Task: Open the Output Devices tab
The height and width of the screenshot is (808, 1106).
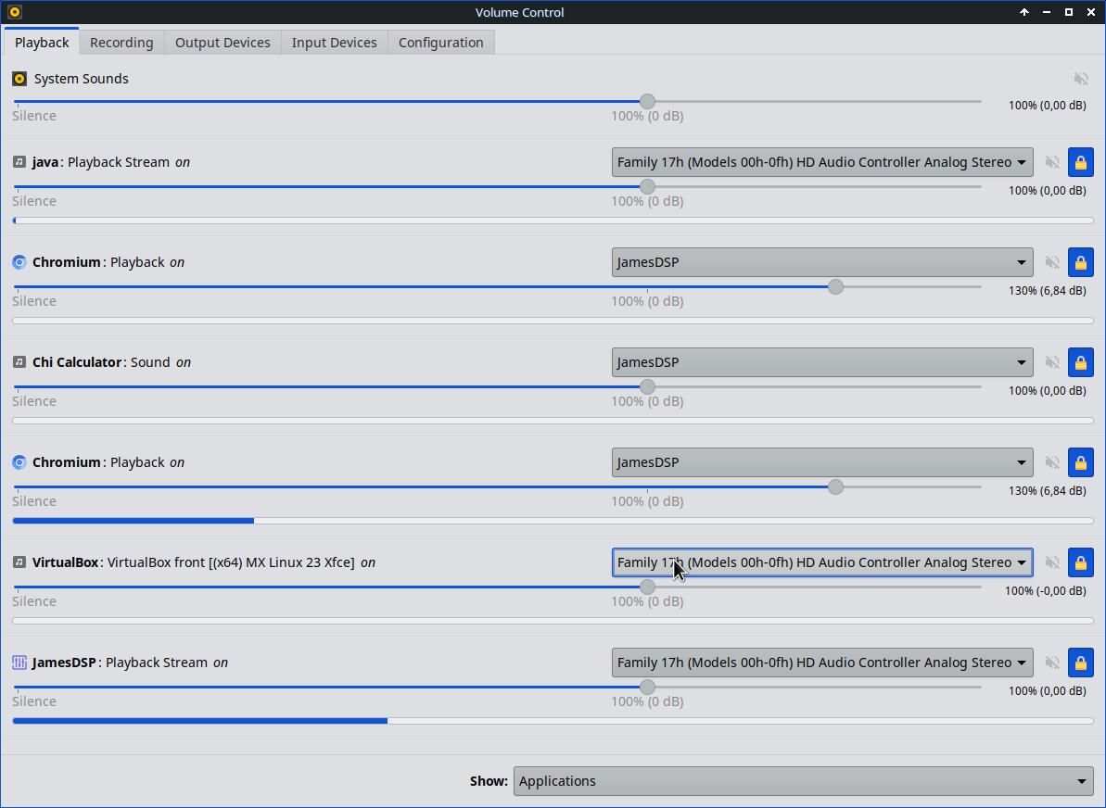Action: (x=222, y=43)
